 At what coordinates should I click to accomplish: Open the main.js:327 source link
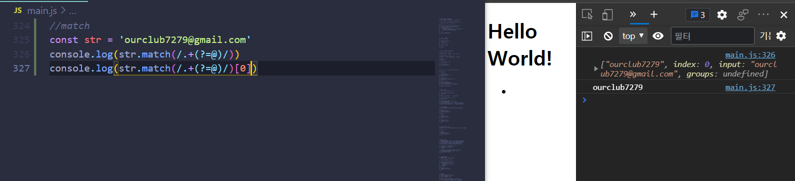pos(750,87)
